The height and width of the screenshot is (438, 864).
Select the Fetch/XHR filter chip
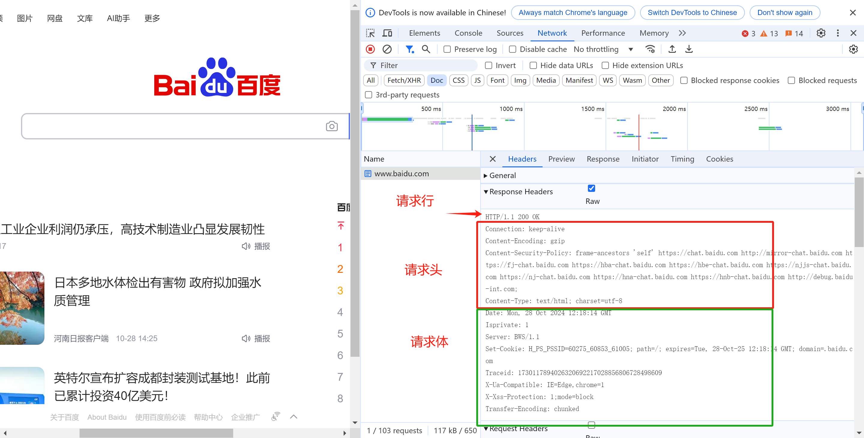404,80
